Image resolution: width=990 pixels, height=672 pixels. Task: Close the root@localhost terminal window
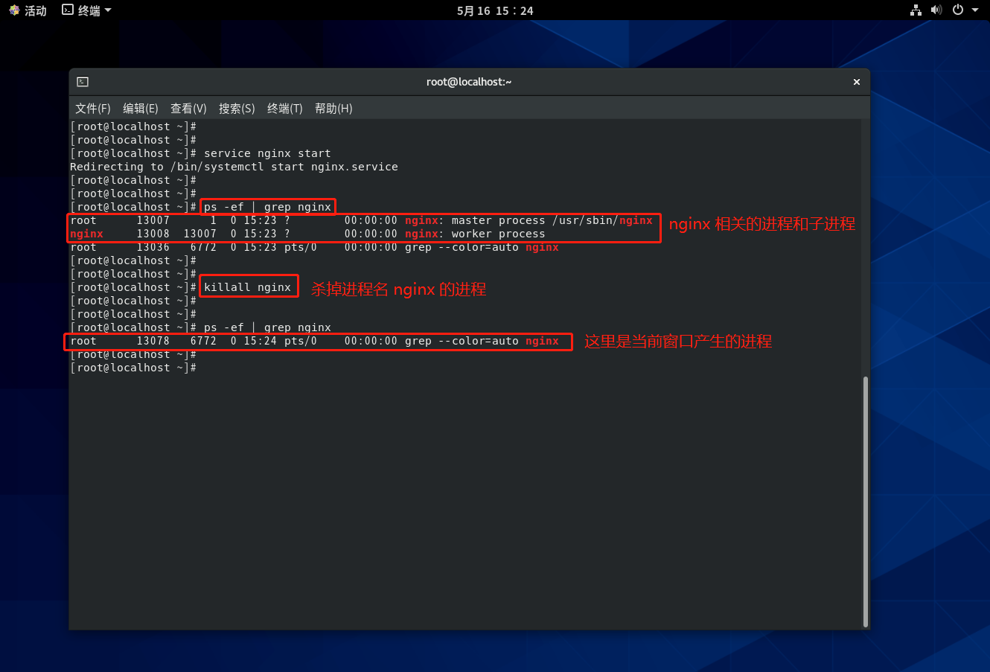[857, 82]
